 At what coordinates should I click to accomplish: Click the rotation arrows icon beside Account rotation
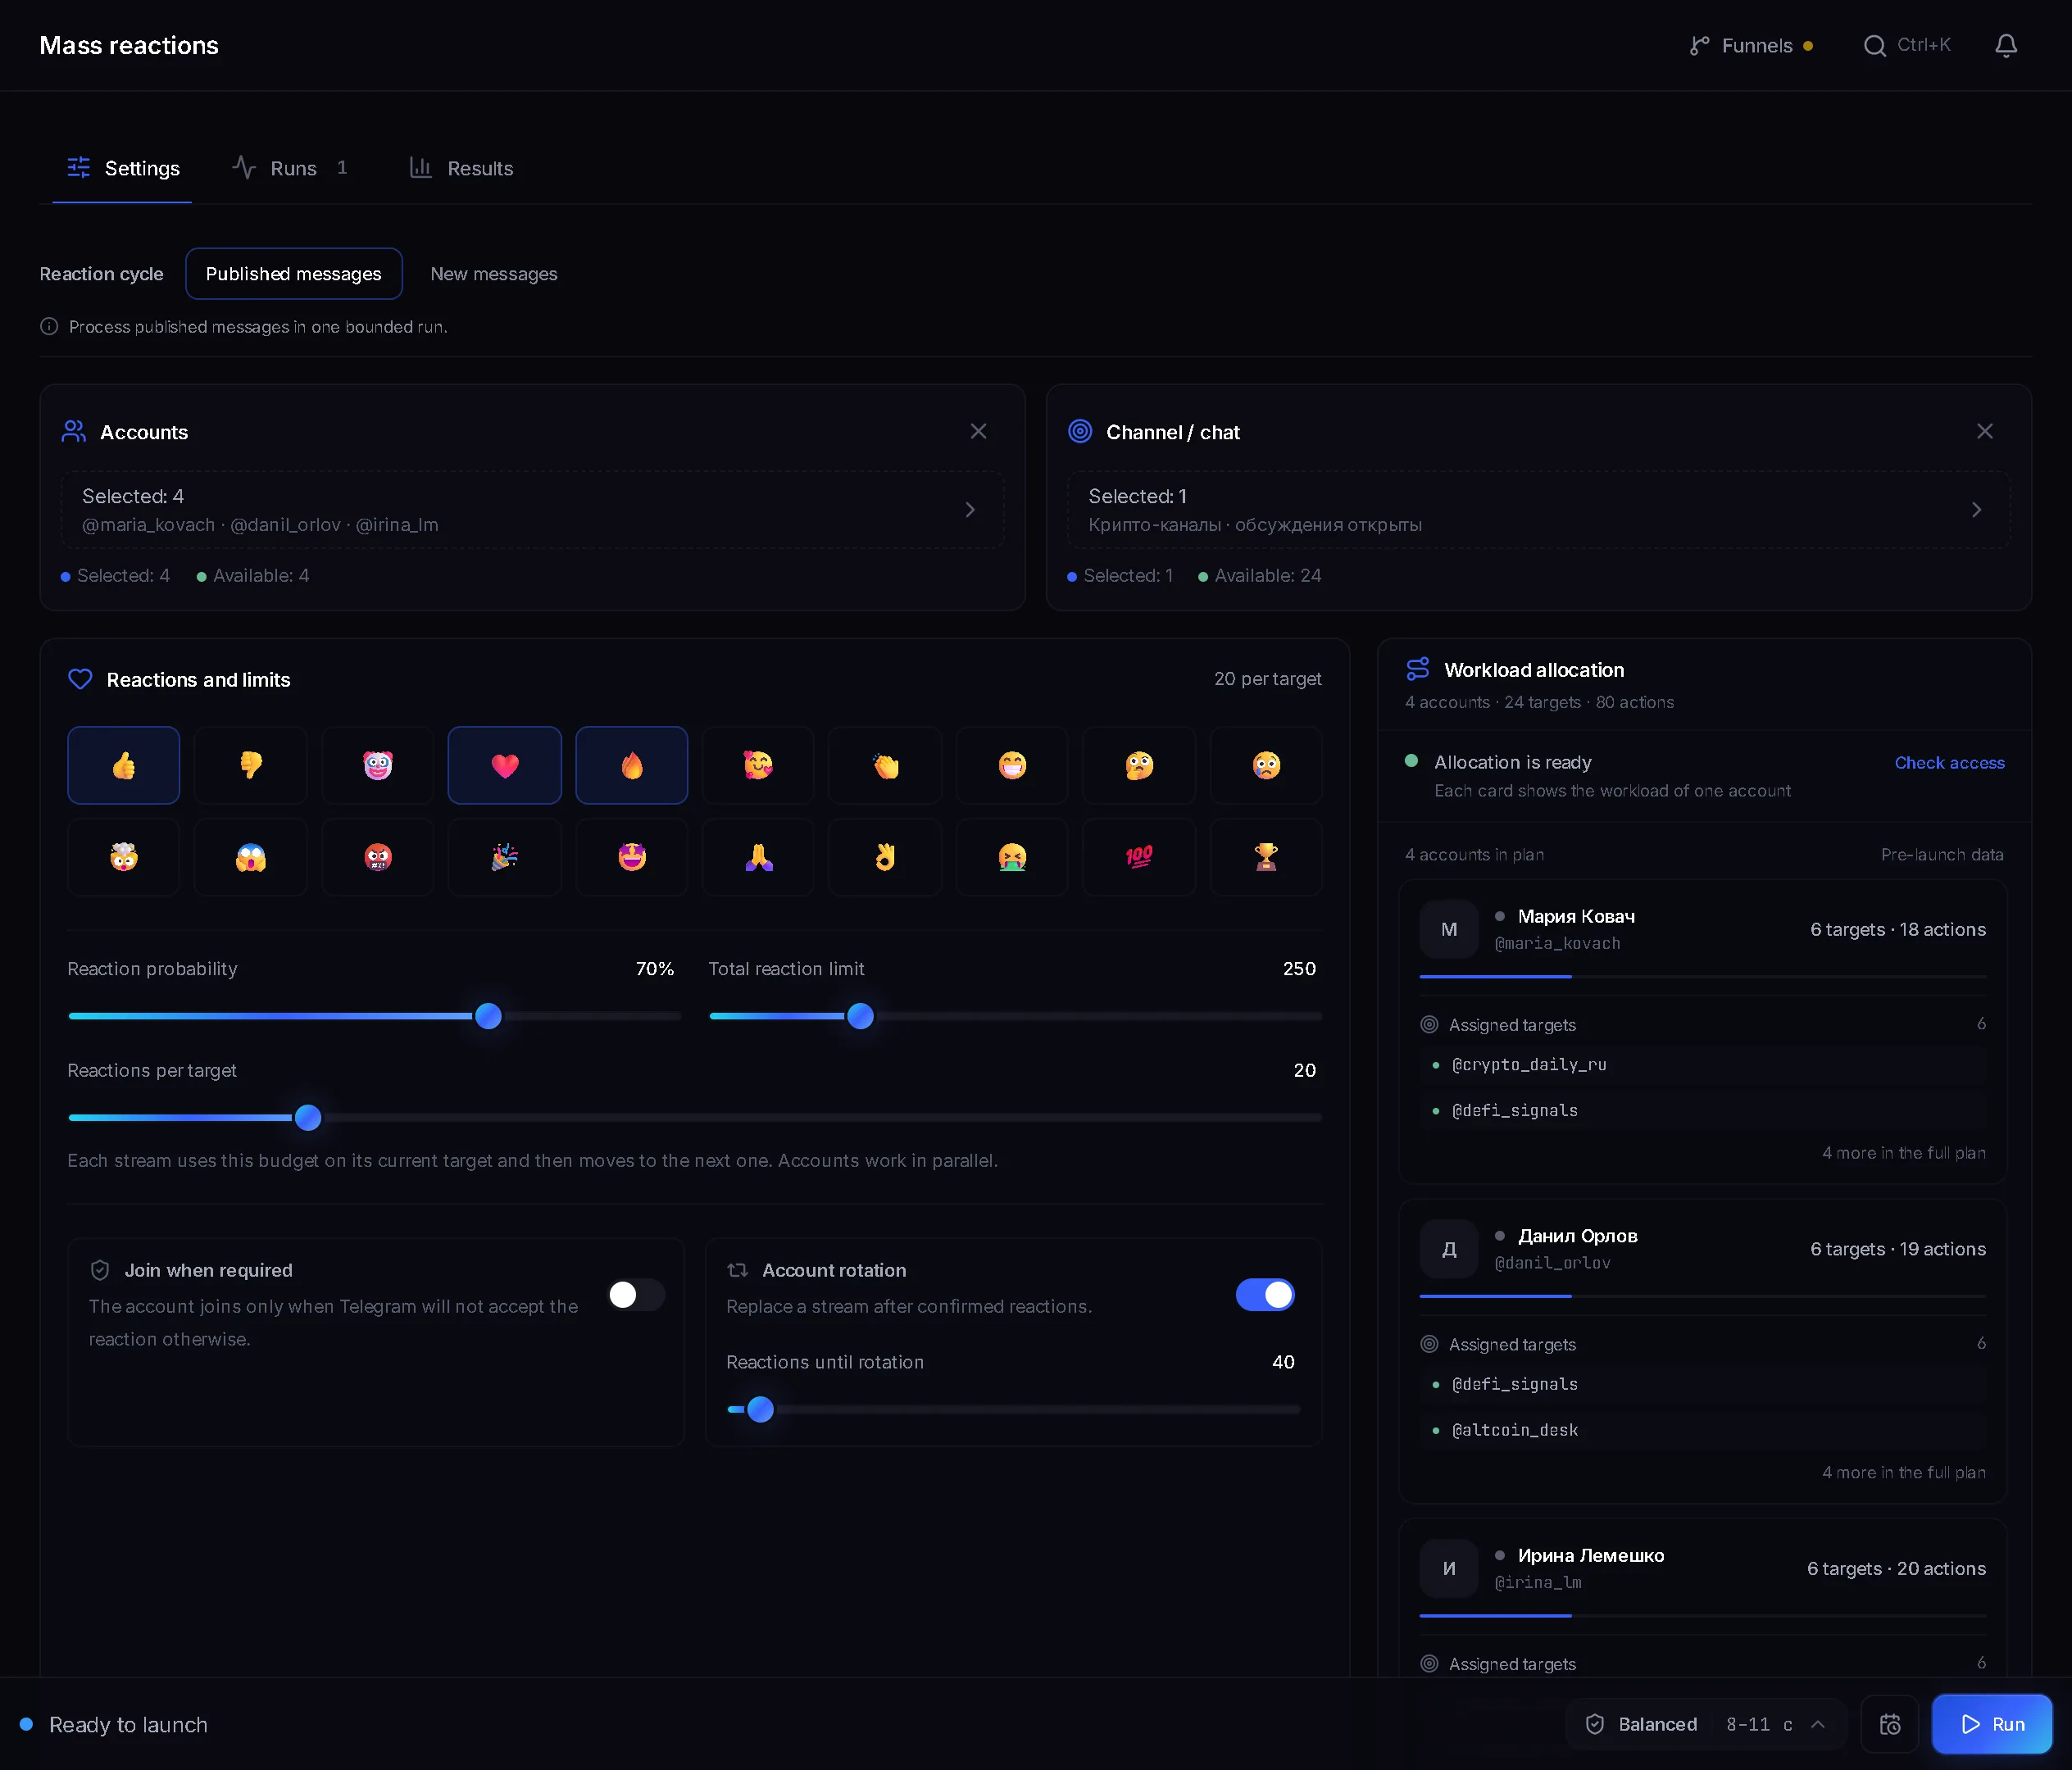[738, 1270]
